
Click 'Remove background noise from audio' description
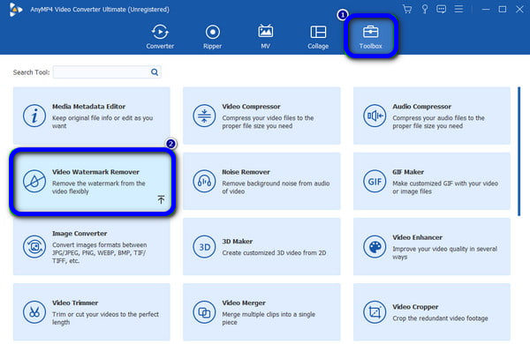click(x=276, y=187)
